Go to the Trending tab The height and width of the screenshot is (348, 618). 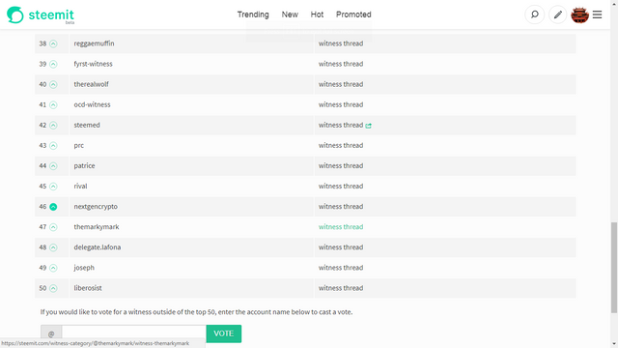(x=253, y=14)
